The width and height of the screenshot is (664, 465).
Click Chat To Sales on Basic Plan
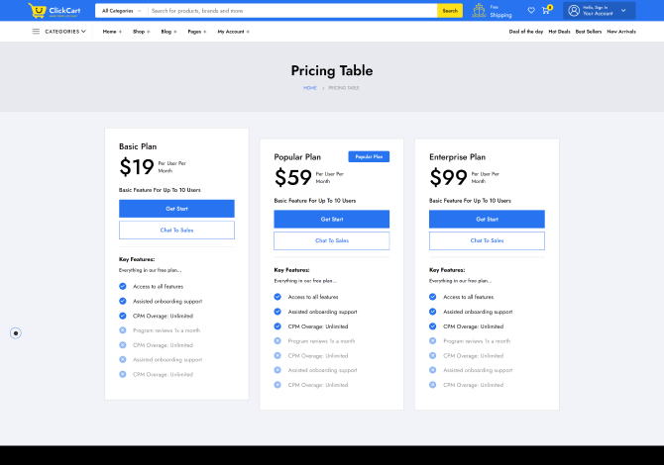[176, 230]
